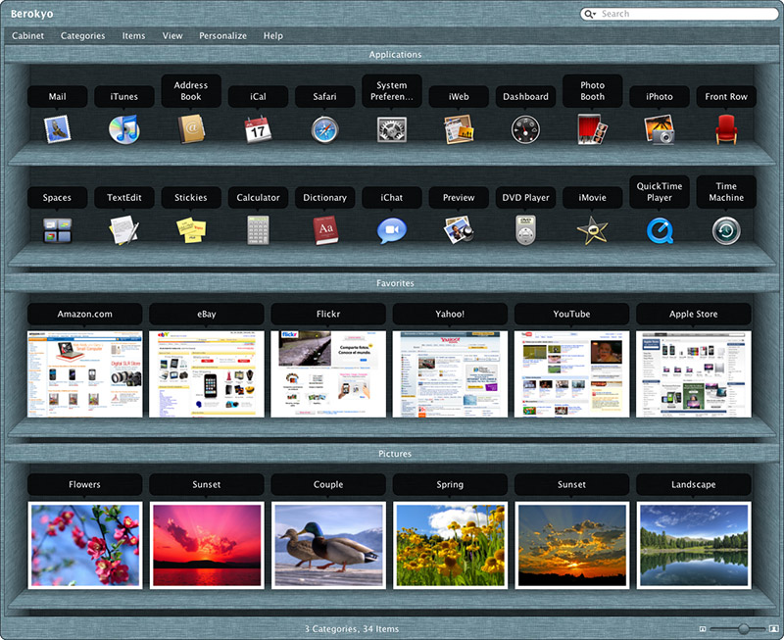Click the Pictures category header

click(x=395, y=454)
